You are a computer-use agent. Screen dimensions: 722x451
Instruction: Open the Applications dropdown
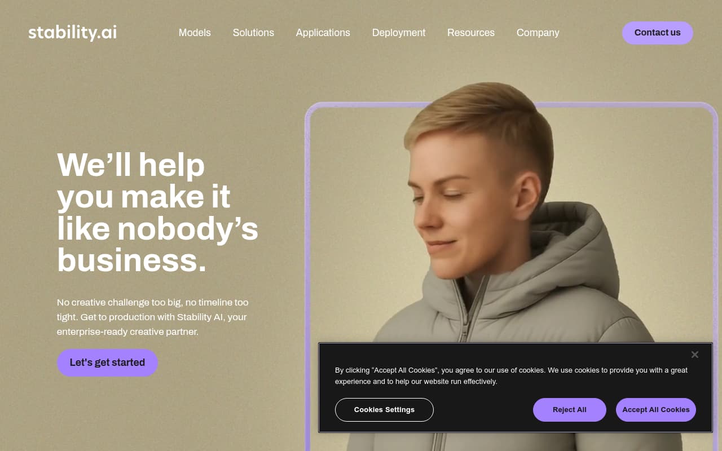coord(323,33)
